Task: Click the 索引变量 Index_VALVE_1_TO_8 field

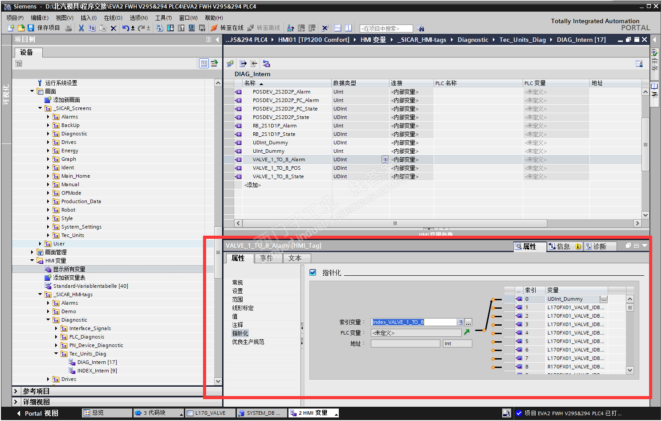Action: pos(414,322)
